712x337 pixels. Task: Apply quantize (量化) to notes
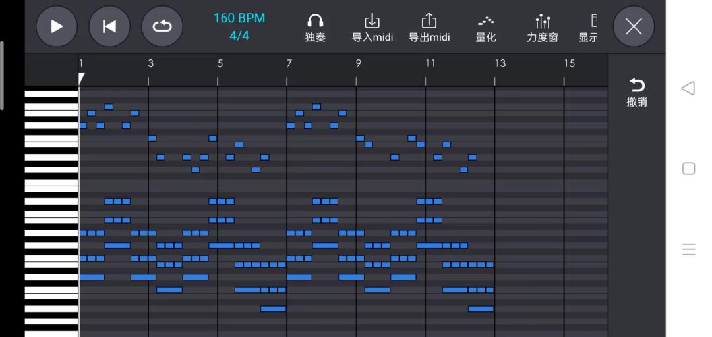486,28
